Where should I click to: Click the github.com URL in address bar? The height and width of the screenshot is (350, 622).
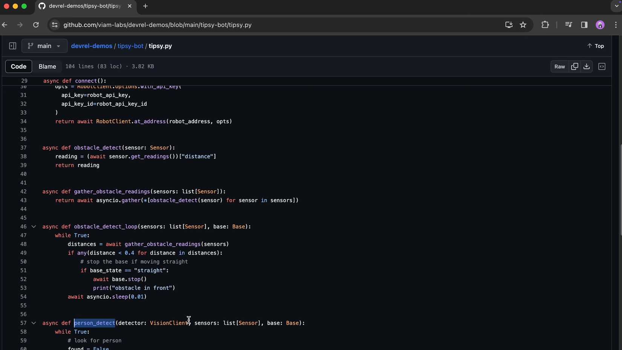point(157,25)
